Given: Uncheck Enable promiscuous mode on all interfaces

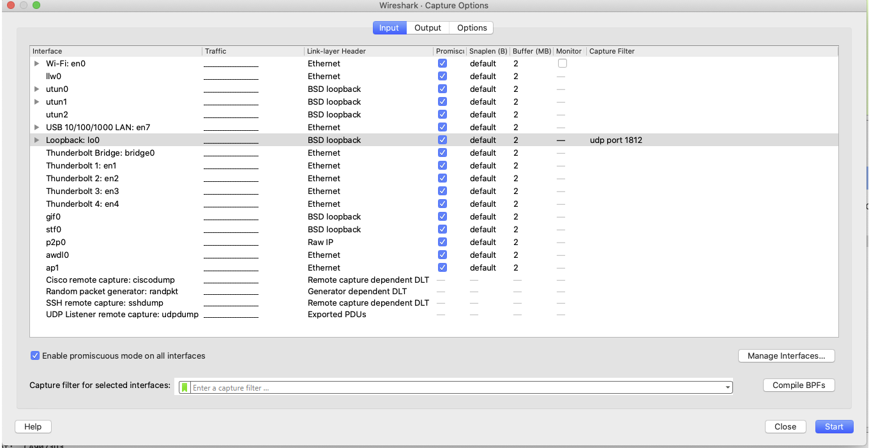Looking at the screenshot, I should click(35, 355).
